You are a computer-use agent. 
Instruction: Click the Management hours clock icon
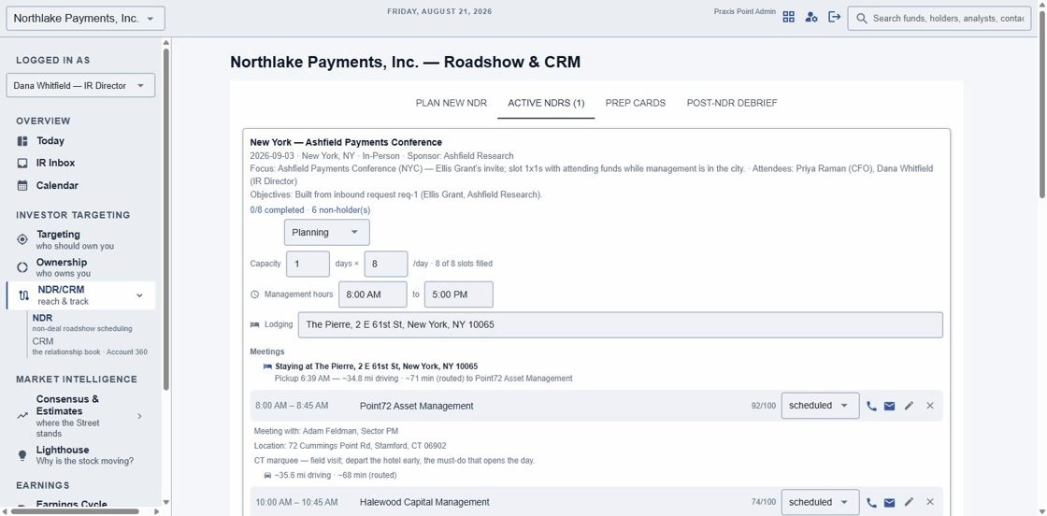pyautogui.click(x=254, y=294)
